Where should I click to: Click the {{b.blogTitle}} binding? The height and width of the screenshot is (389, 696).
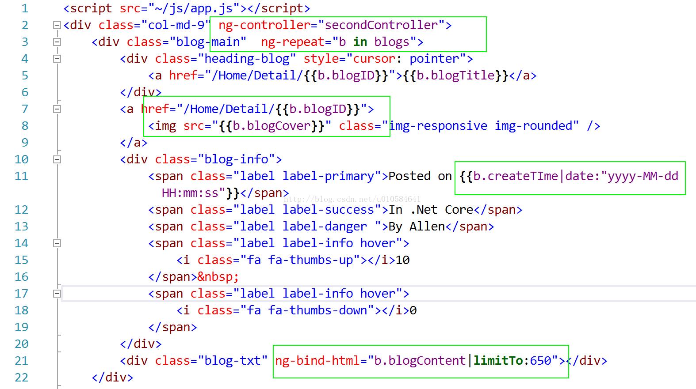[x=455, y=76]
